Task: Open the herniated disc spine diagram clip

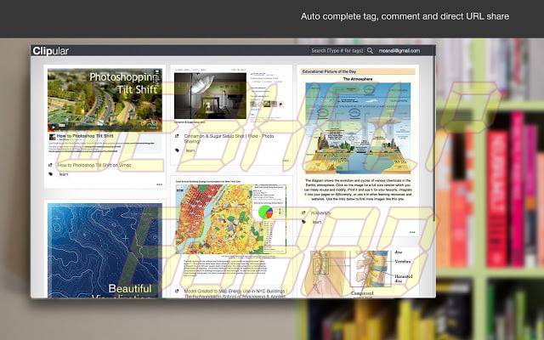Action: click(360, 274)
